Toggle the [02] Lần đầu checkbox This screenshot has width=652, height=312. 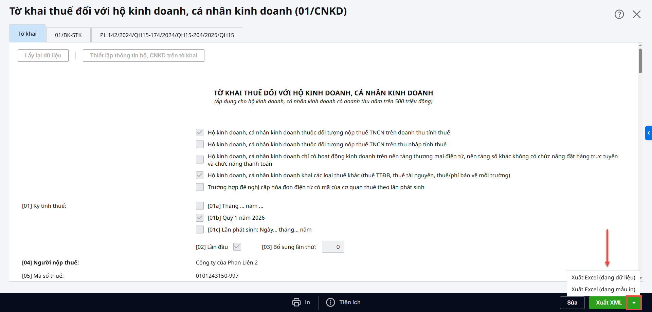237,247
